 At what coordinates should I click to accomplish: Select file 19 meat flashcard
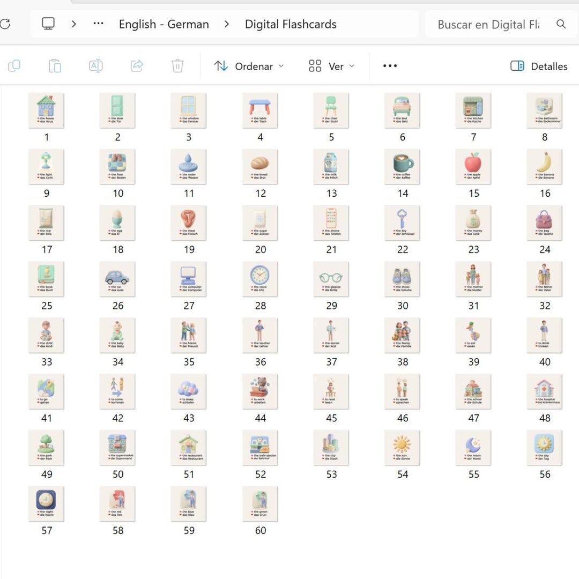[x=189, y=222]
